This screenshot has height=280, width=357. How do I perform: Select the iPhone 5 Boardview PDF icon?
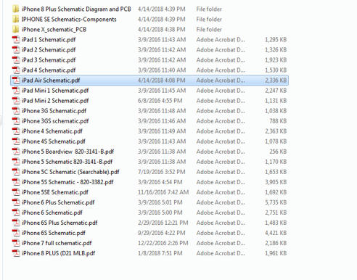[x=16, y=152]
